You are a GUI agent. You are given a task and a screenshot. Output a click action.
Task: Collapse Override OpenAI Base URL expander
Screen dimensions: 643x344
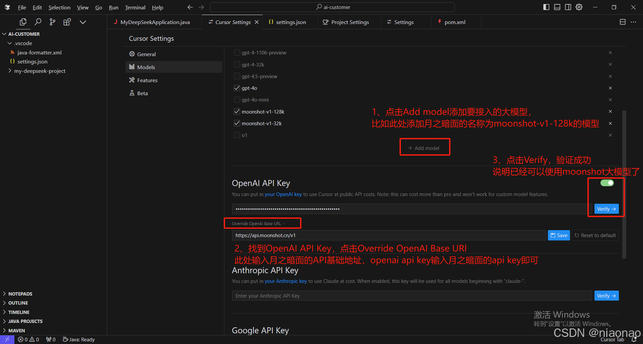coord(258,224)
